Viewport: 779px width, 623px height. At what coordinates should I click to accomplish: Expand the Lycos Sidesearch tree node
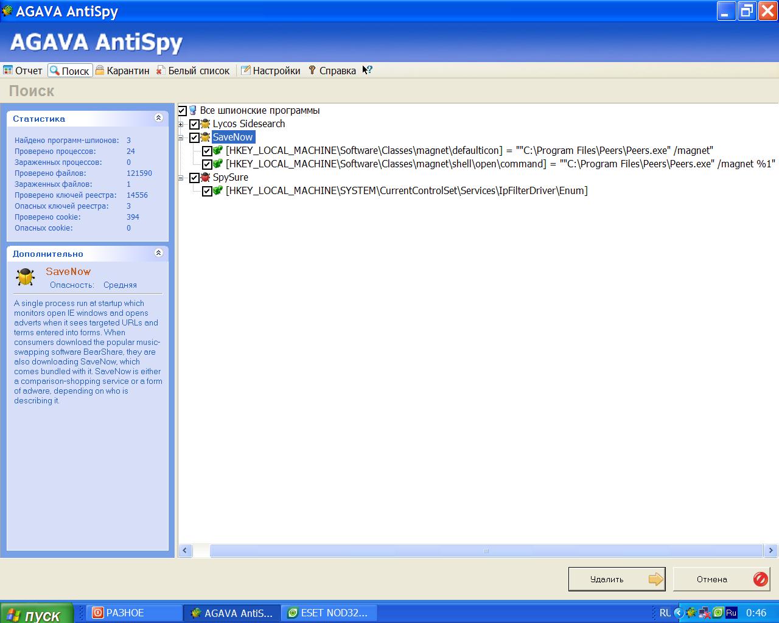tap(181, 124)
